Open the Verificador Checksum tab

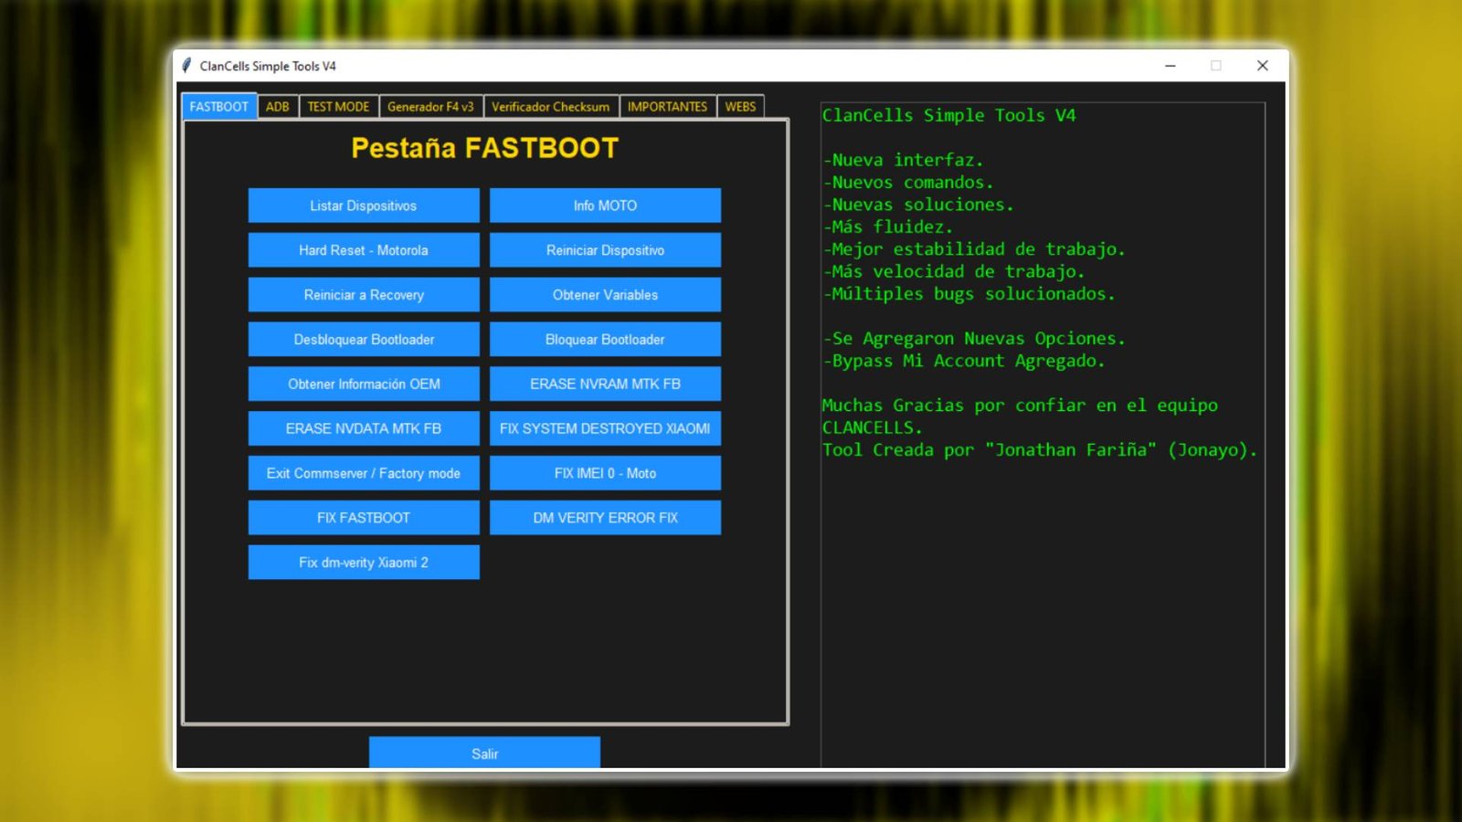click(550, 106)
